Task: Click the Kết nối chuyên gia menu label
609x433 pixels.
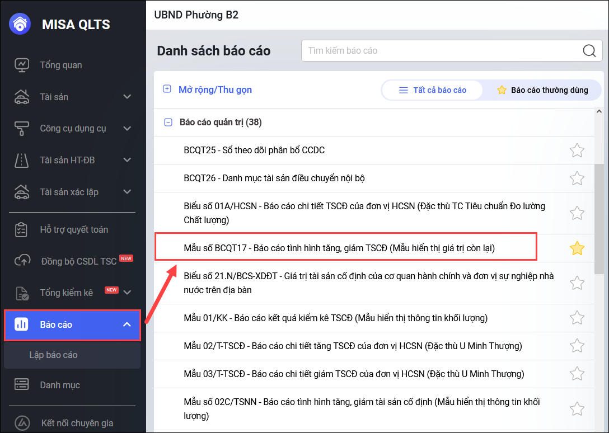Action: tap(77, 423)
